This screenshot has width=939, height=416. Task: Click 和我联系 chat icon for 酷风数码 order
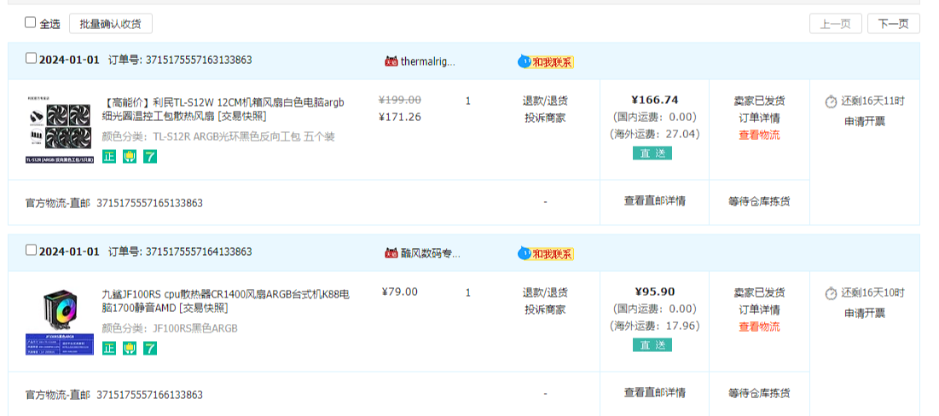pos(546,254)
